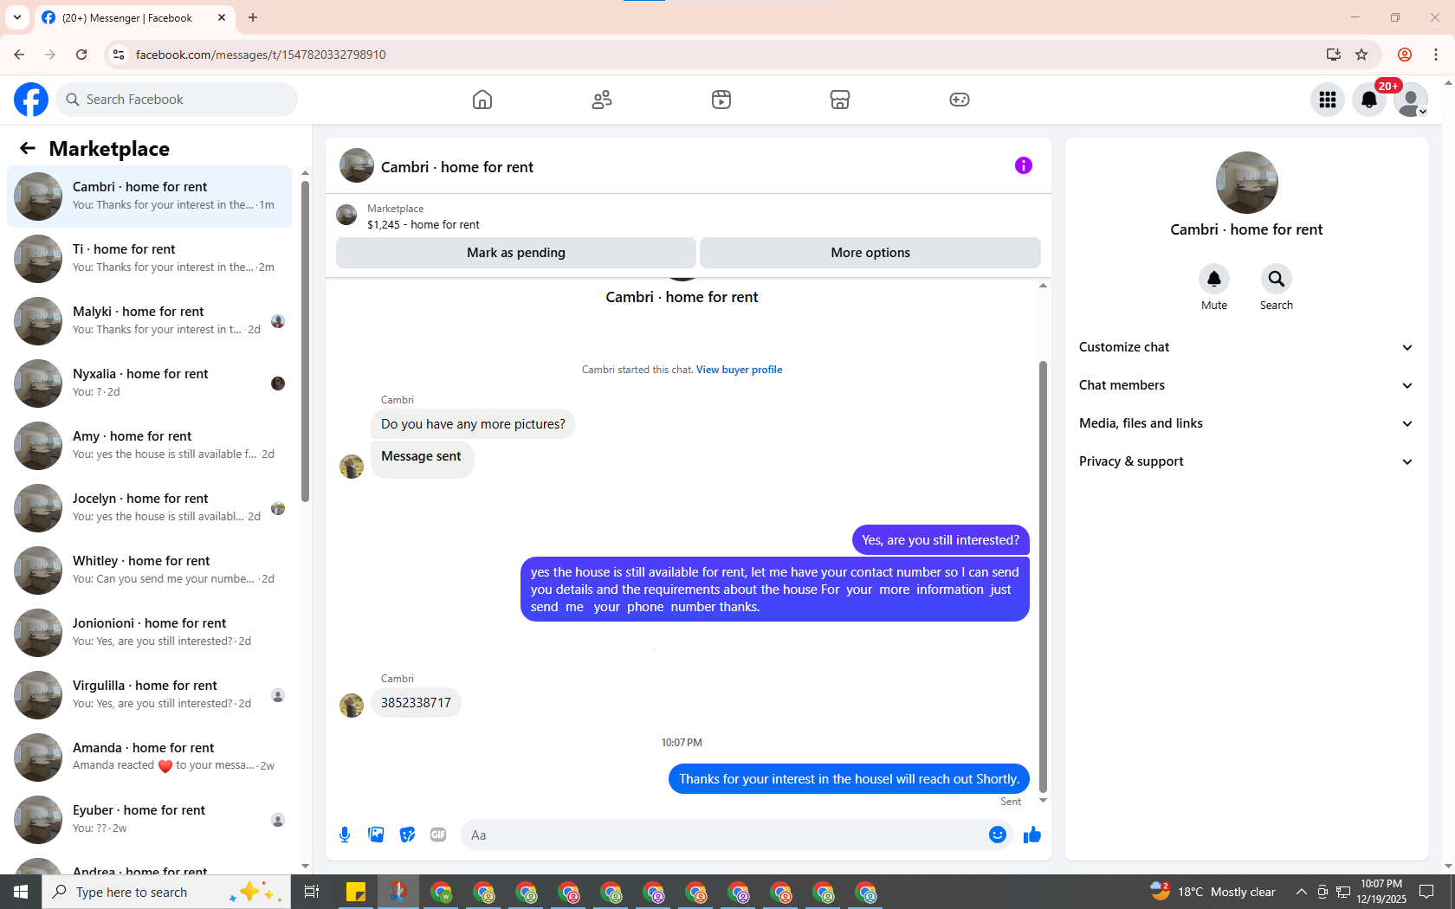This screenshot has height=909, width=1455.
Task: Open the tab search dropdown arrow
Action: 17,17
